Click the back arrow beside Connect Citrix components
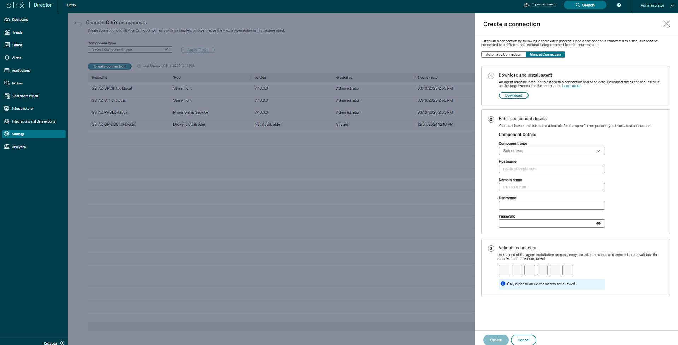Viewport: 678px width, 345px height. [78, 23]
